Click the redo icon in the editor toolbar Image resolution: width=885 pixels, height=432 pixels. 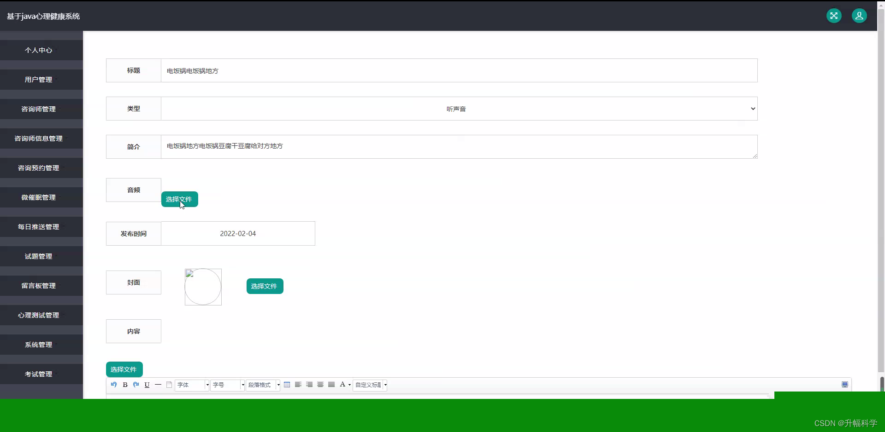136,385
